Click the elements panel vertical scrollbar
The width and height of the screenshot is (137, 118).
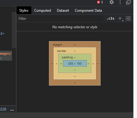(x=14, y=30)
